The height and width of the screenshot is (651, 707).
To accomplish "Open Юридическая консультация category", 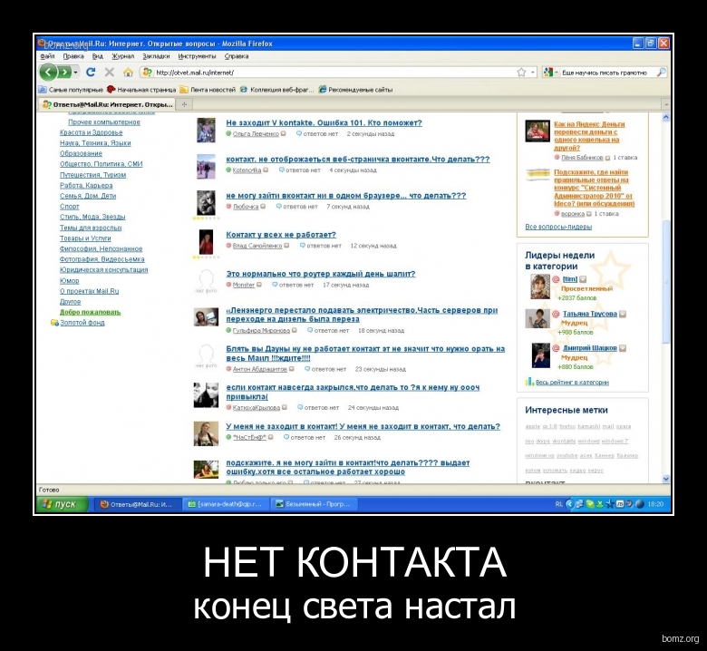I will pos(103,270).
